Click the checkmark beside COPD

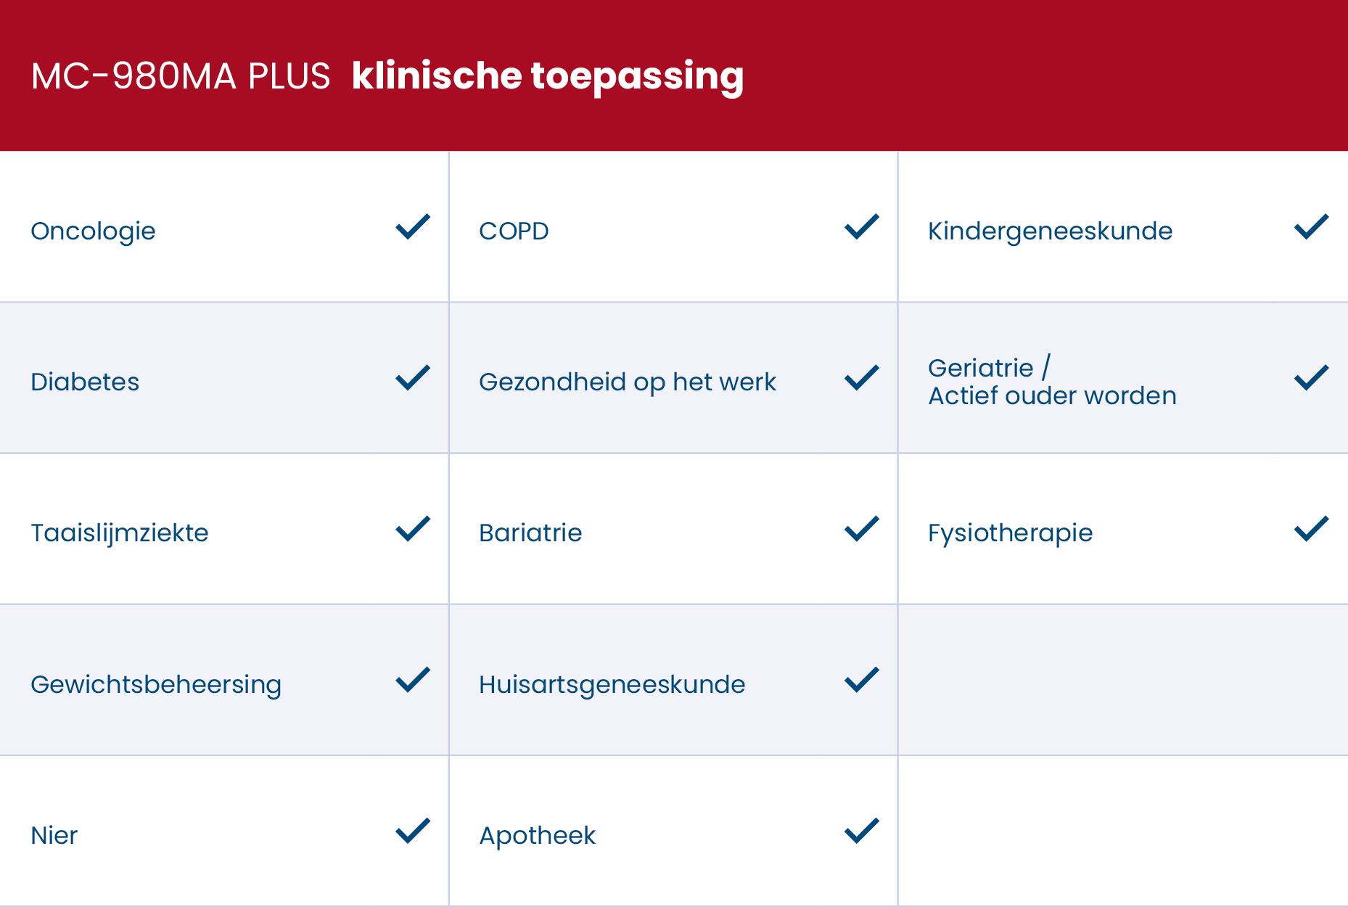click(862, 227)
